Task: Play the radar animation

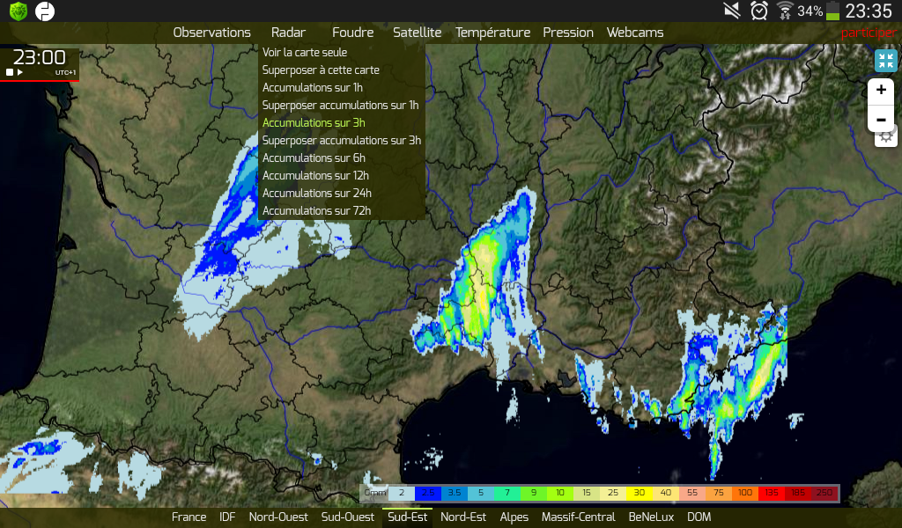Action: point(20,72)
